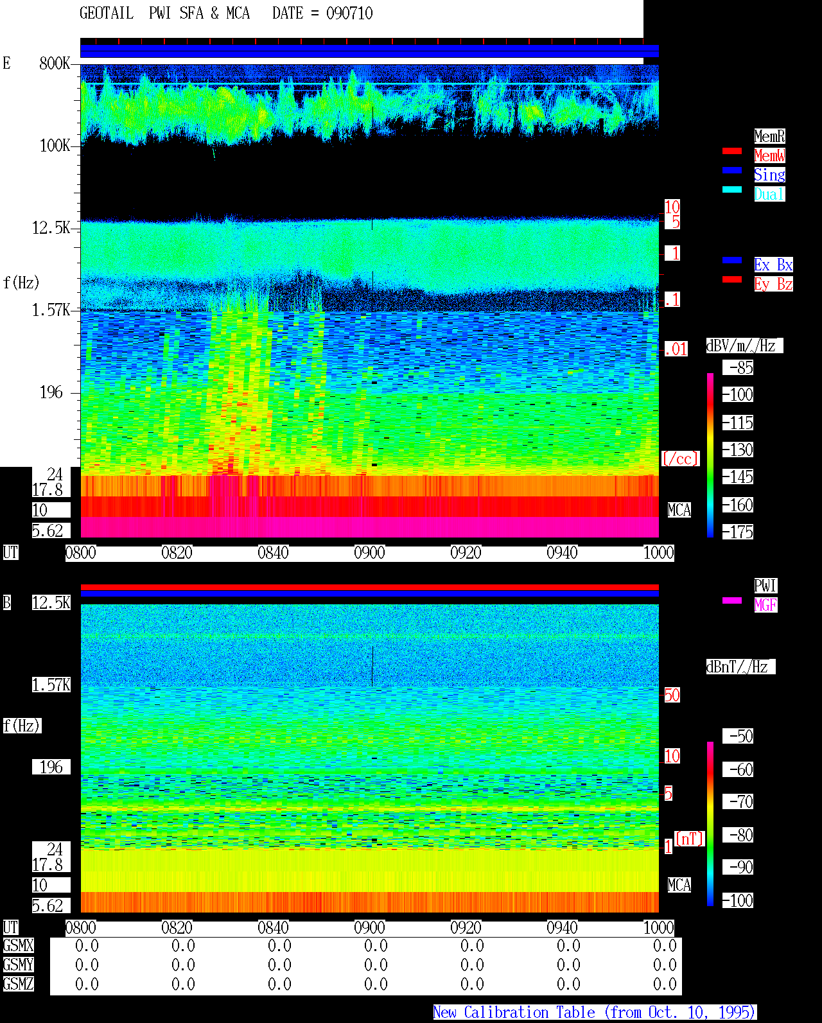The image size is (822, 1023).
Task: Click the PWI legend label
Action: click(765, 586)
